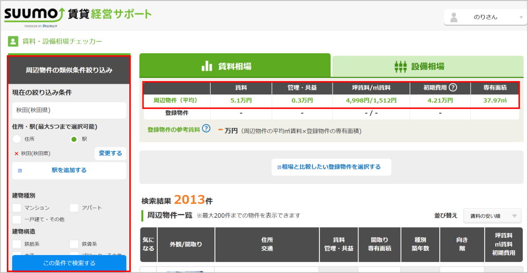Viewport: 528px width, 273px height.
Task: Remove 秋田(秋田県) station with the x icon
Action: coord(16,153)
